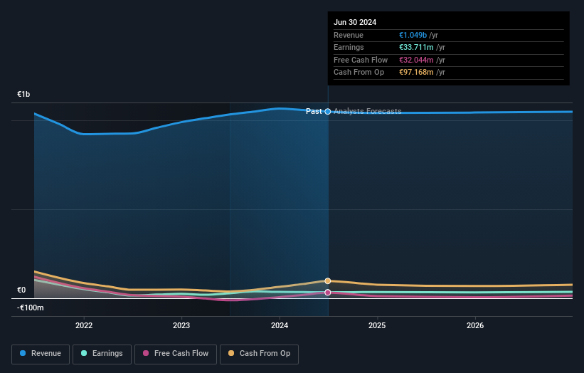Click the 2022 x-axis label

[84, 325]
